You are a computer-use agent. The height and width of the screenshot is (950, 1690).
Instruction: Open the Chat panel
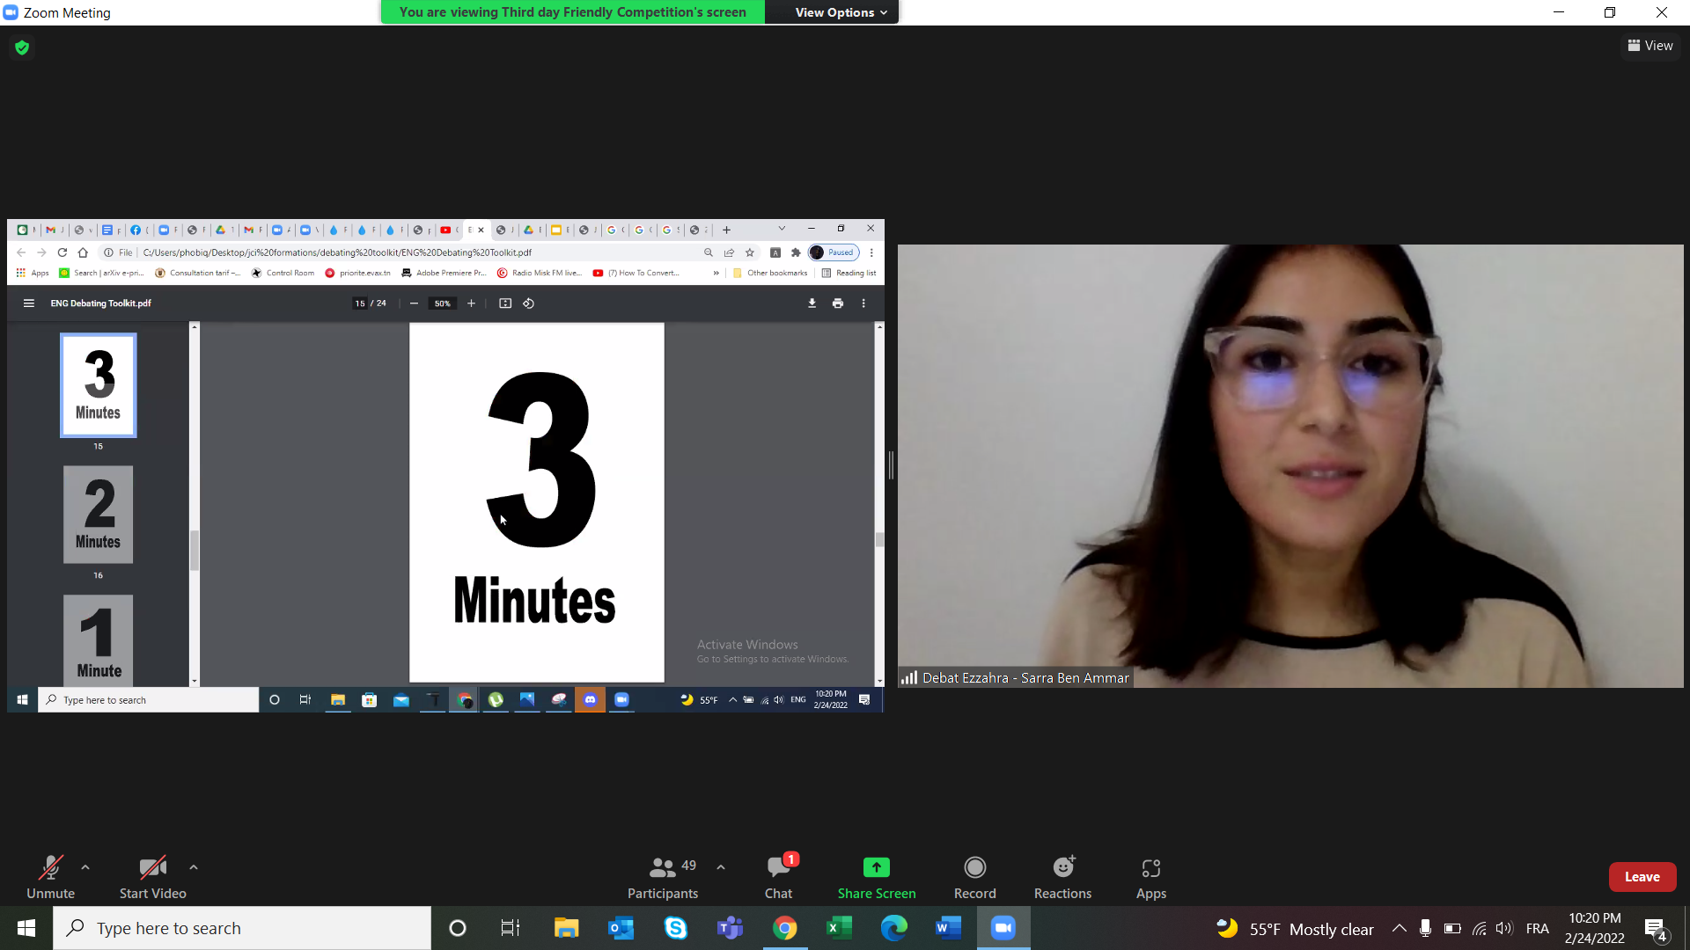778,877
